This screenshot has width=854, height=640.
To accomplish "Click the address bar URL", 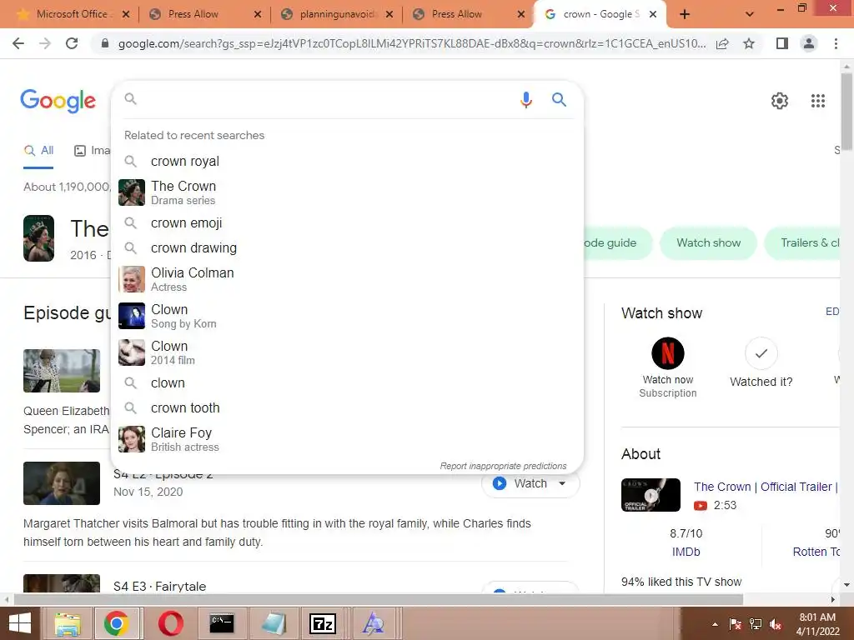I will point(412,43).
